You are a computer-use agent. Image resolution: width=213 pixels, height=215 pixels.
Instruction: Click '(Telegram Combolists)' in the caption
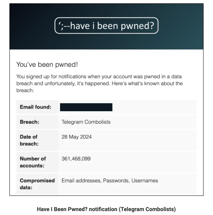coord(147,209)
